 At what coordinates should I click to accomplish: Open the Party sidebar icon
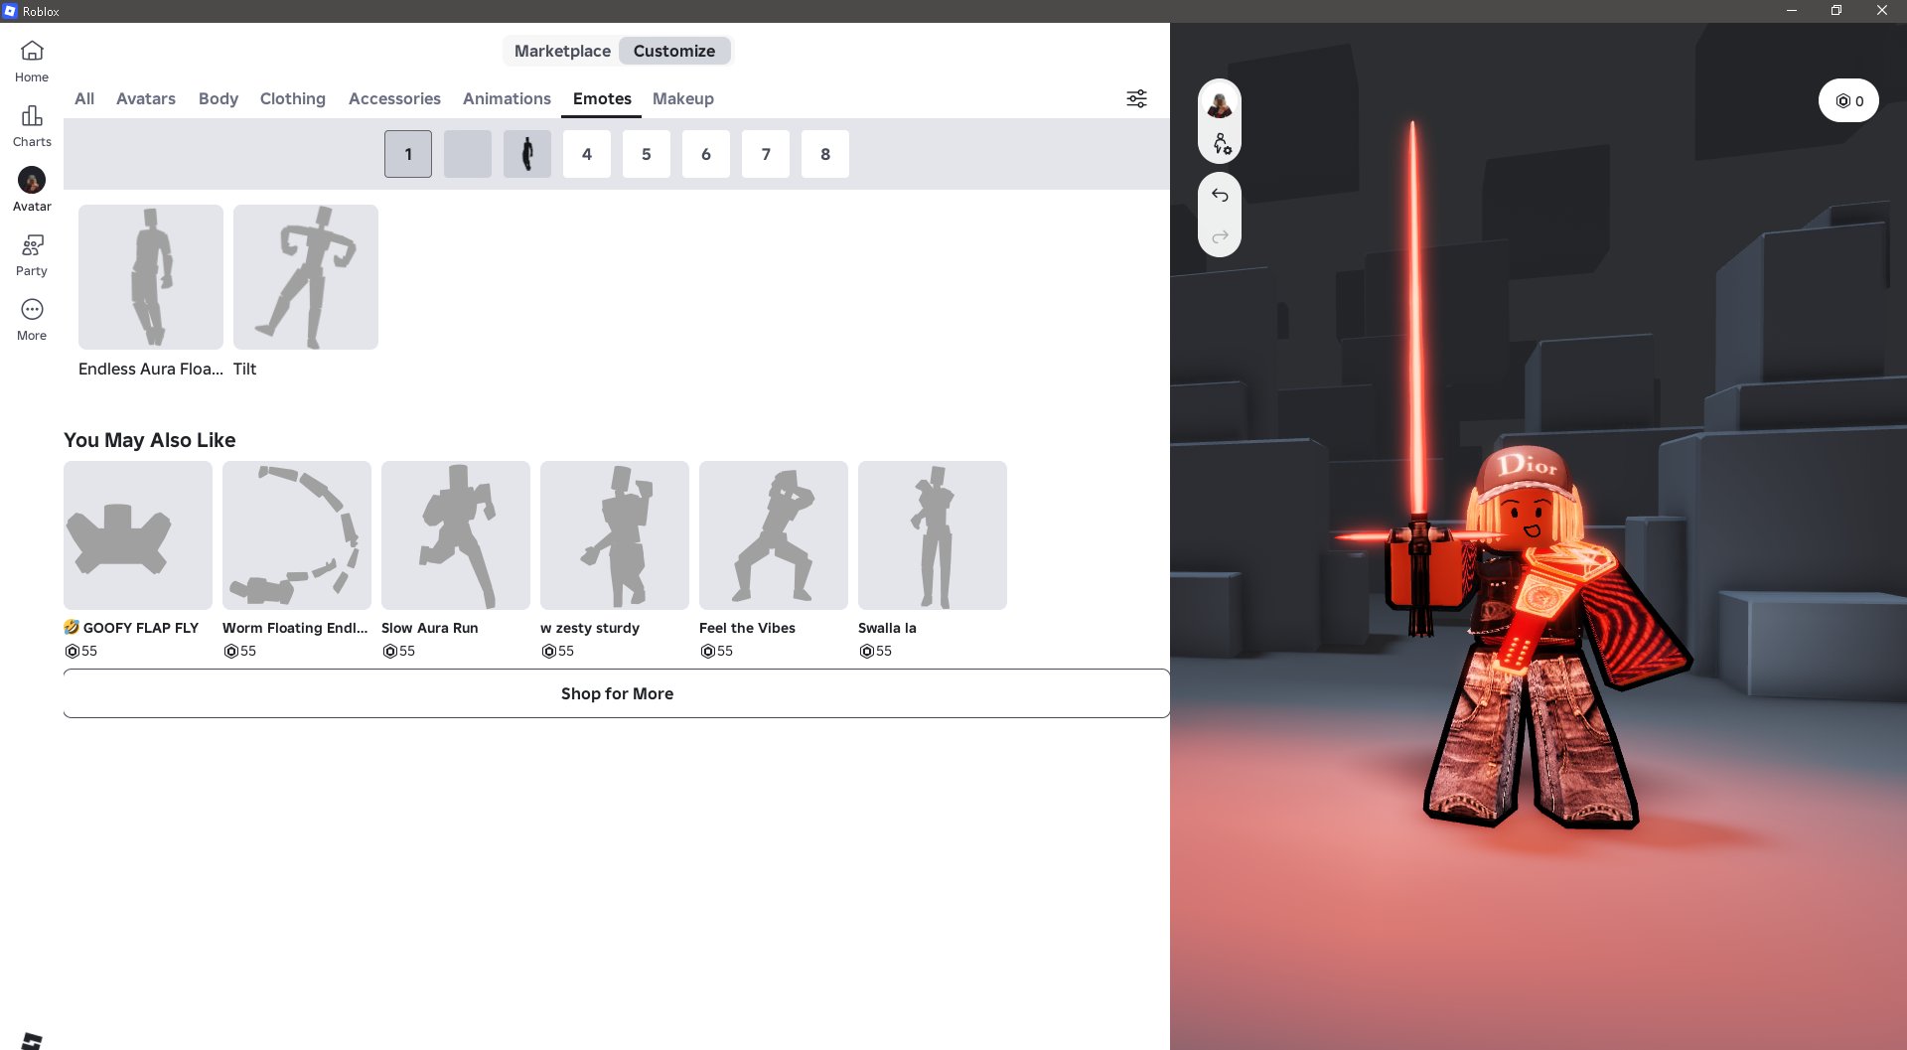(x=32, y=255)
